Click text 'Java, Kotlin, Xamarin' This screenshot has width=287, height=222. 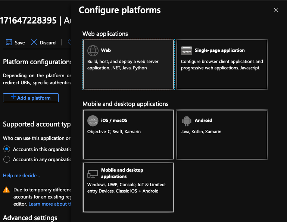point(201,132)
